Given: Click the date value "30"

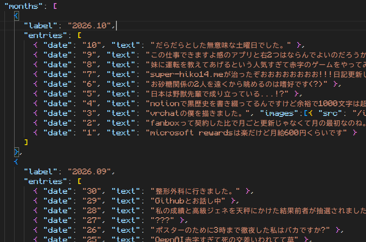Looking at the screenshot, I should coord(92,192).
